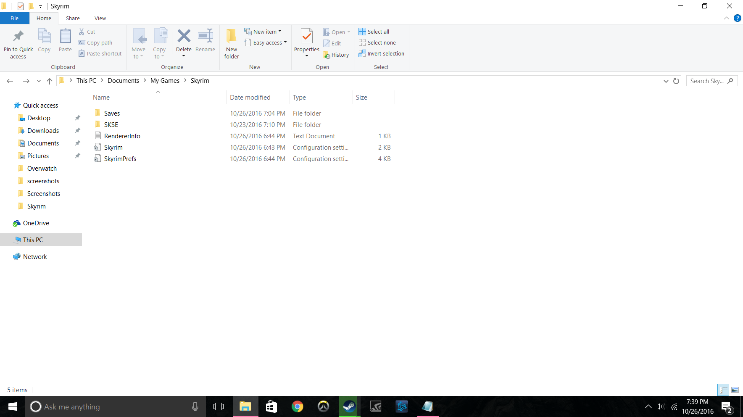
Task: Open Quick access in navigation pane
Action: [x=41, y=105]
